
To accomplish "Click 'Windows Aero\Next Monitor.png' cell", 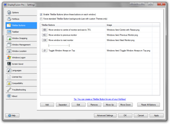I will click(121, 40).
